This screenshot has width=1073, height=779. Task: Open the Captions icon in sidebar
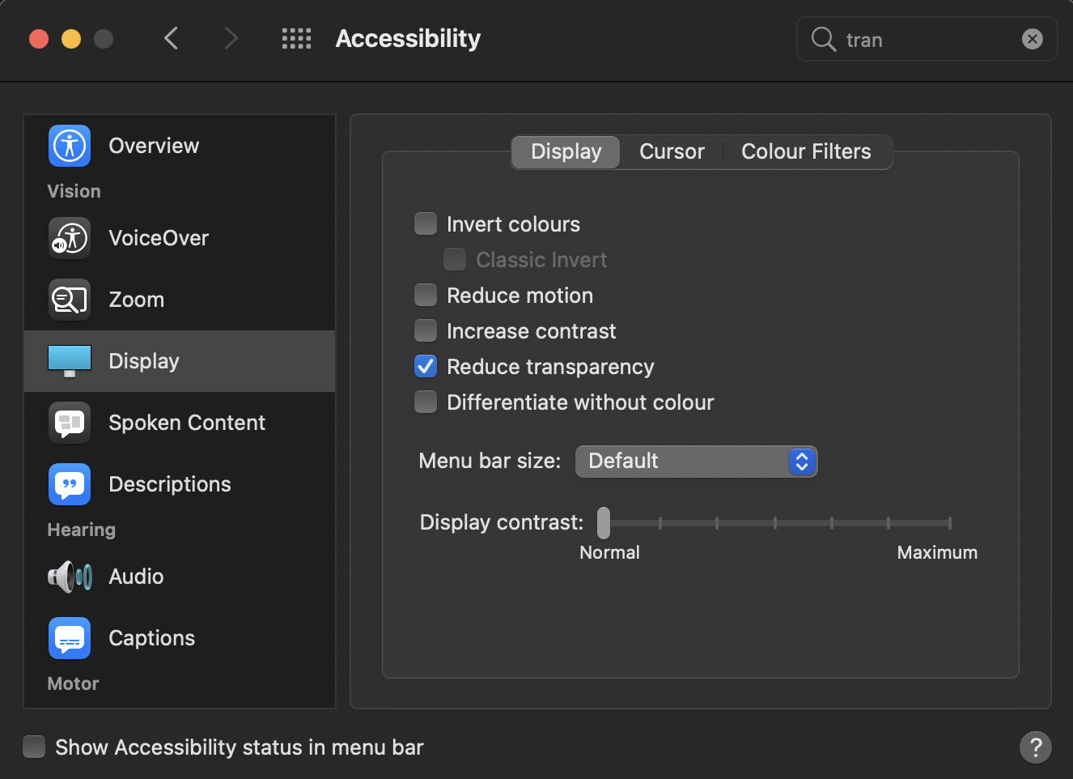(x=70, y=638)
